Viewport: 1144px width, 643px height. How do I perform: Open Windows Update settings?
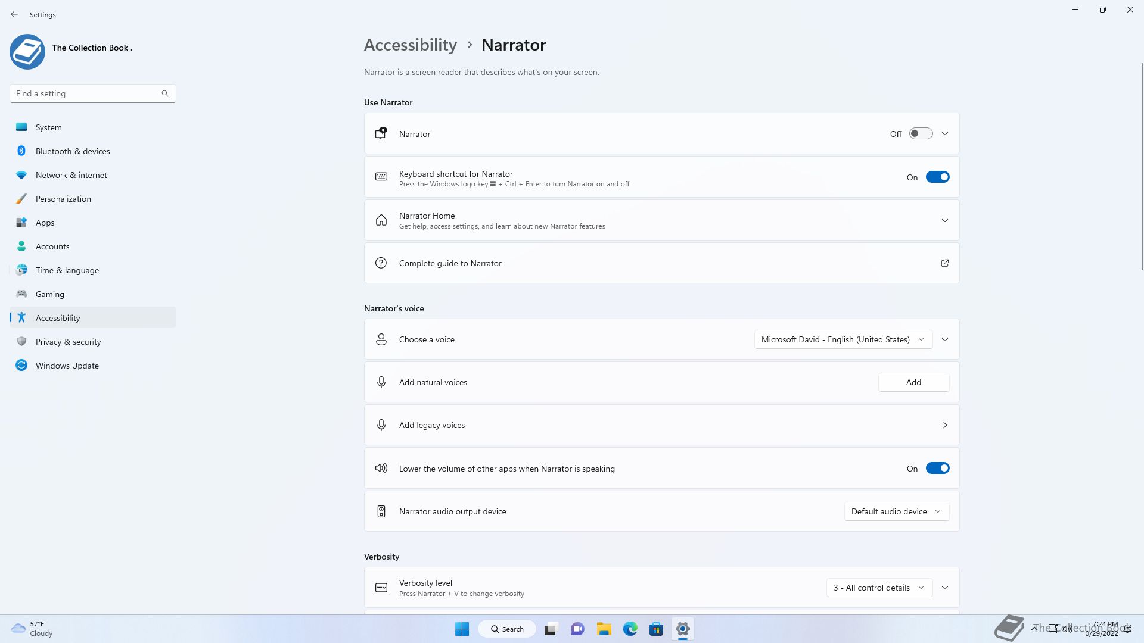93,366
